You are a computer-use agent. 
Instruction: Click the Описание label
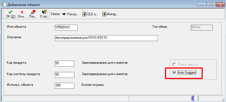pyautogui.click(x=14, y=37)
